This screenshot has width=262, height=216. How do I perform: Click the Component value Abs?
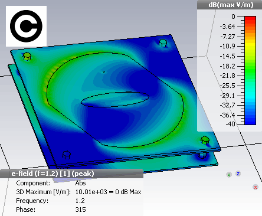(80, 183)
